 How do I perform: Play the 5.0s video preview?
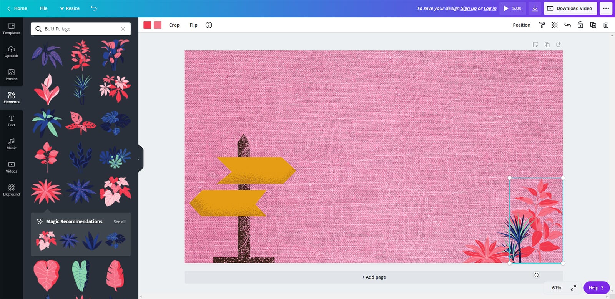[512, 8]
